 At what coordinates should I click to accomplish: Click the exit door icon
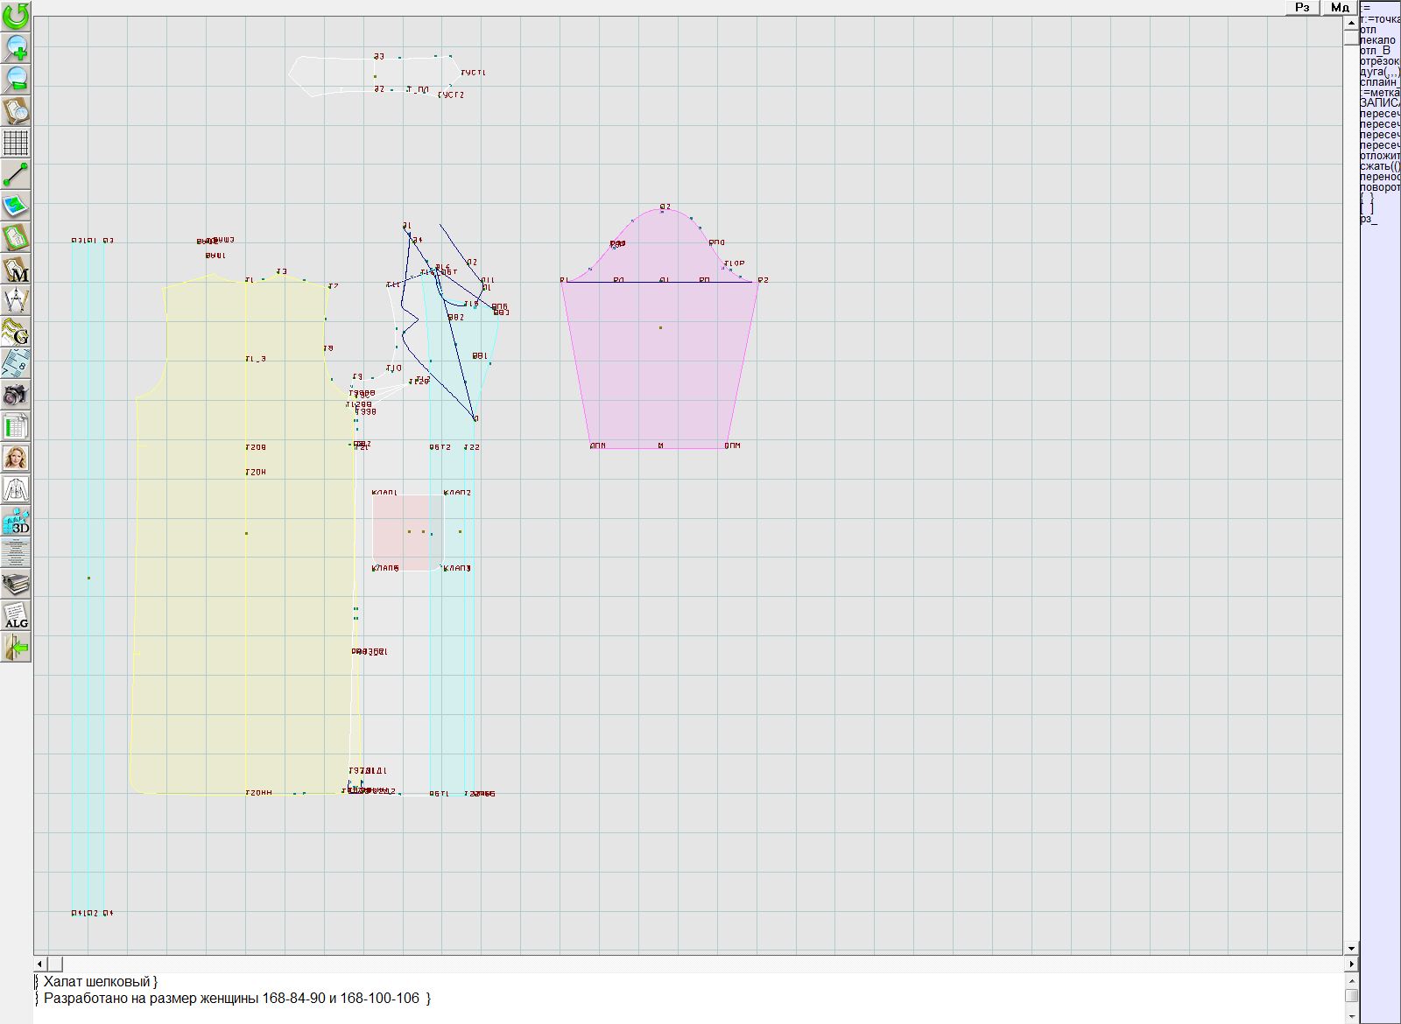tap(16, 647)
